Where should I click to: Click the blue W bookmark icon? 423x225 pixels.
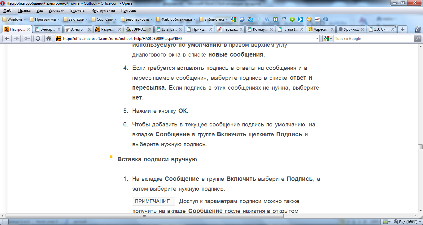[267, 19]
